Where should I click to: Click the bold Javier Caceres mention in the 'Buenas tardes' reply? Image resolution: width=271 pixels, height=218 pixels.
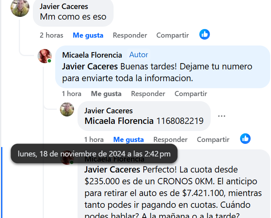click(x=90, y=67)
